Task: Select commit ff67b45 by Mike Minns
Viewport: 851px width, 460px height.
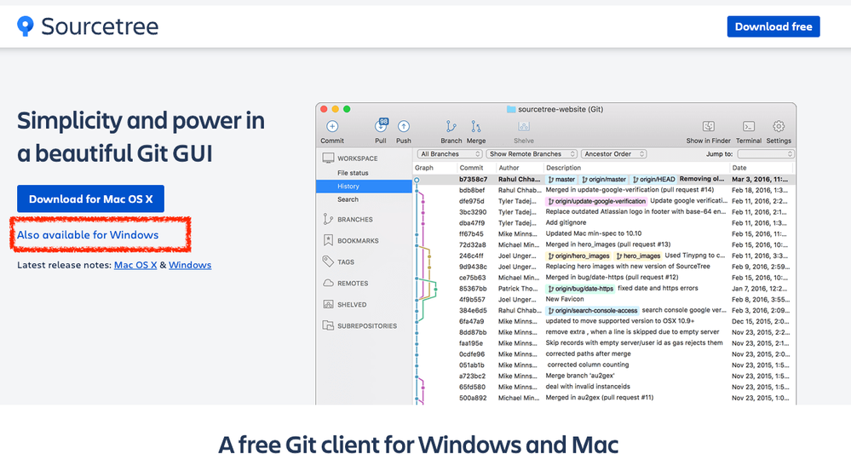Action: [x=604, y=233]
